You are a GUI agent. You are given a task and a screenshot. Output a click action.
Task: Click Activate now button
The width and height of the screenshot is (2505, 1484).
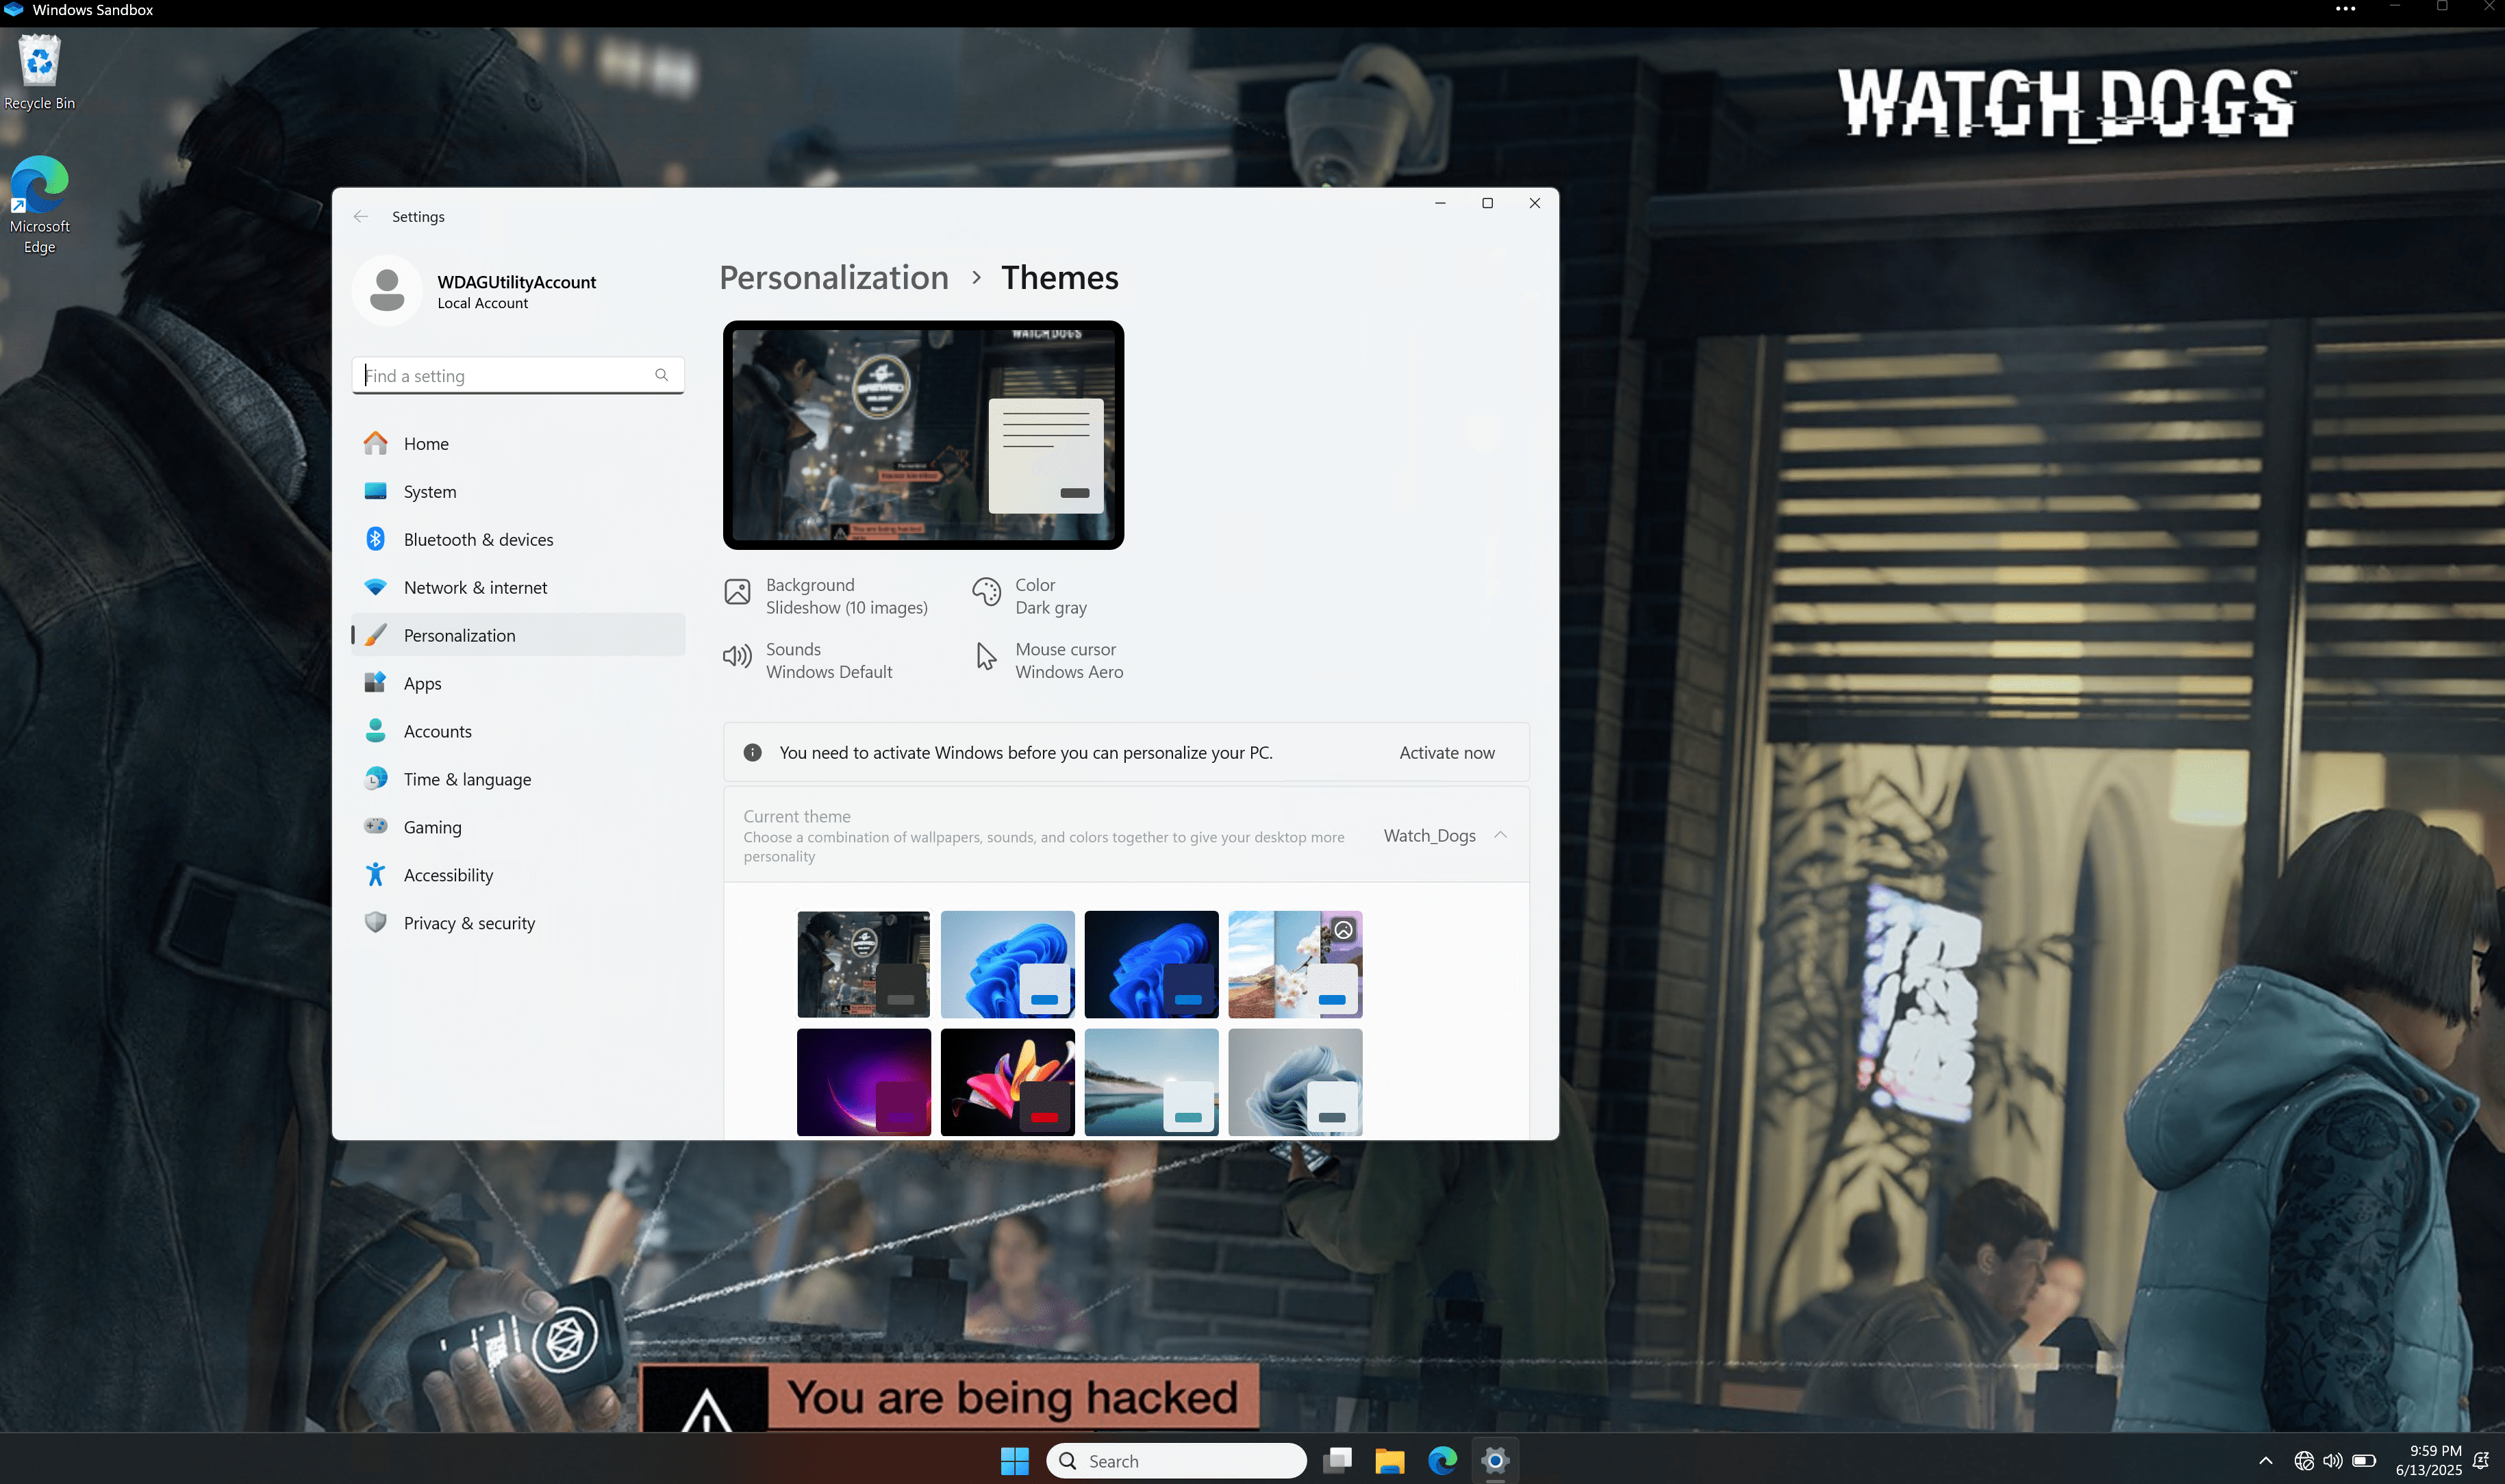point(1446,753)
